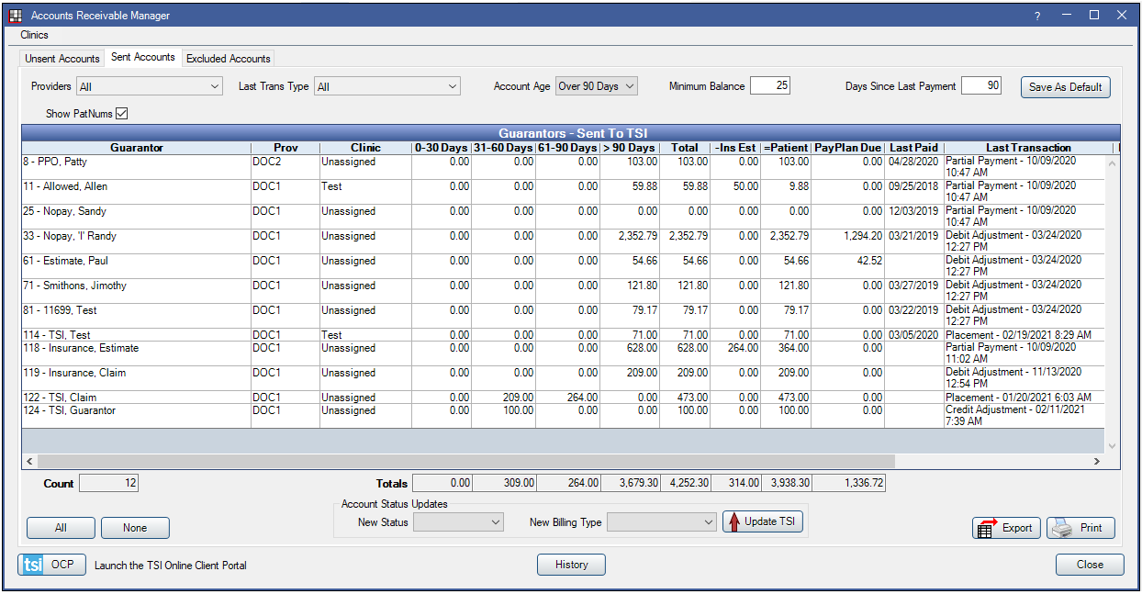Image resolution: width=1142 pixels, height=594 pixels.
Task: Click the PayPlan Due column header
Action: [x=847, y=147]
